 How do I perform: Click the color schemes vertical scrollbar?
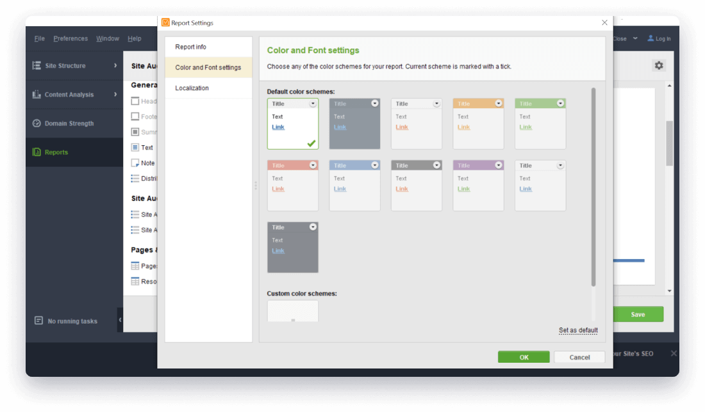pos(593,187)
